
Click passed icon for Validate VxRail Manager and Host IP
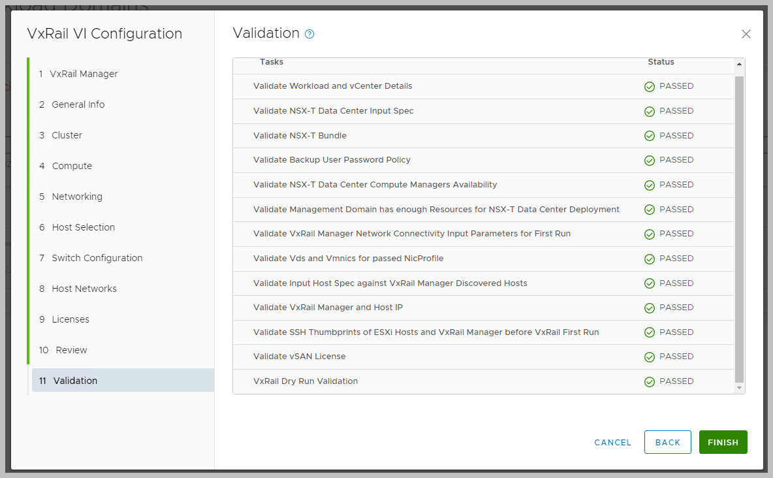(x=650, y=308)
